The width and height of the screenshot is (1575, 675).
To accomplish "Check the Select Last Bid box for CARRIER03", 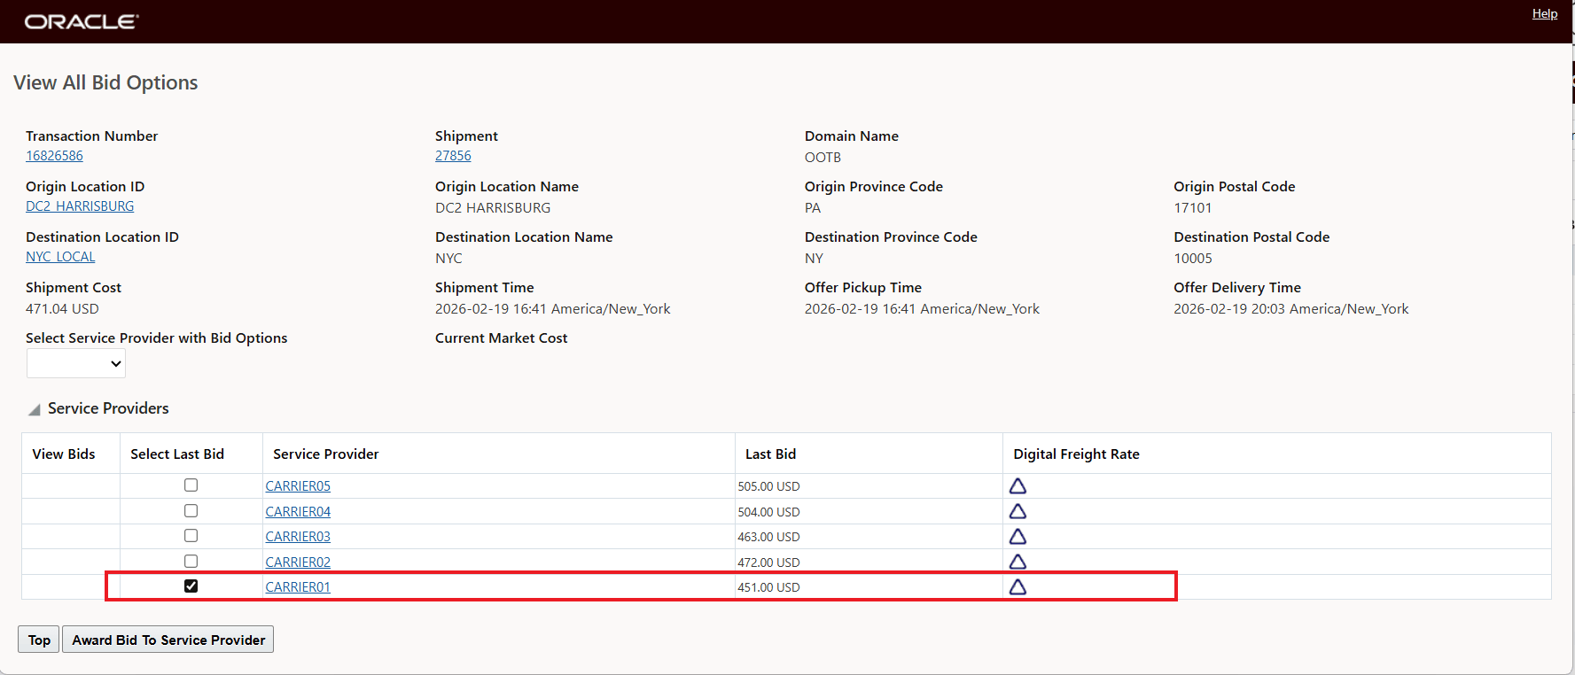I will pos(191,536).
